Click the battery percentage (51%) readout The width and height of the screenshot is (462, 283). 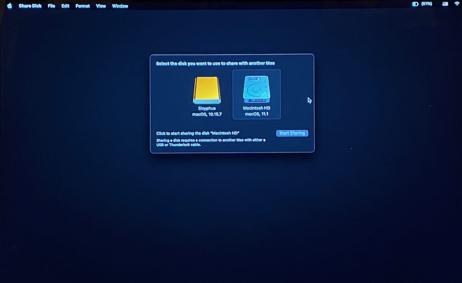[x=427, y=4]
